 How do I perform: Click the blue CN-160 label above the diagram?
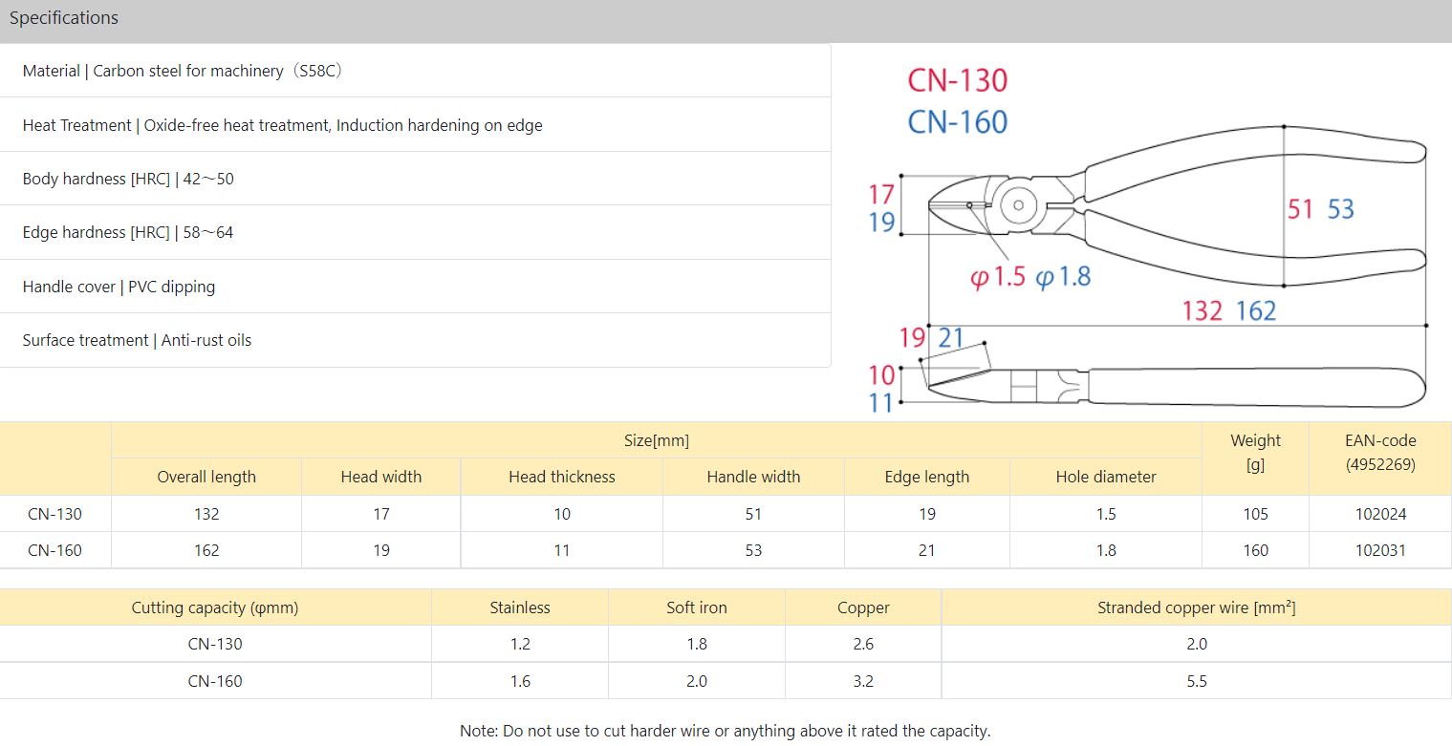(957, 122)
